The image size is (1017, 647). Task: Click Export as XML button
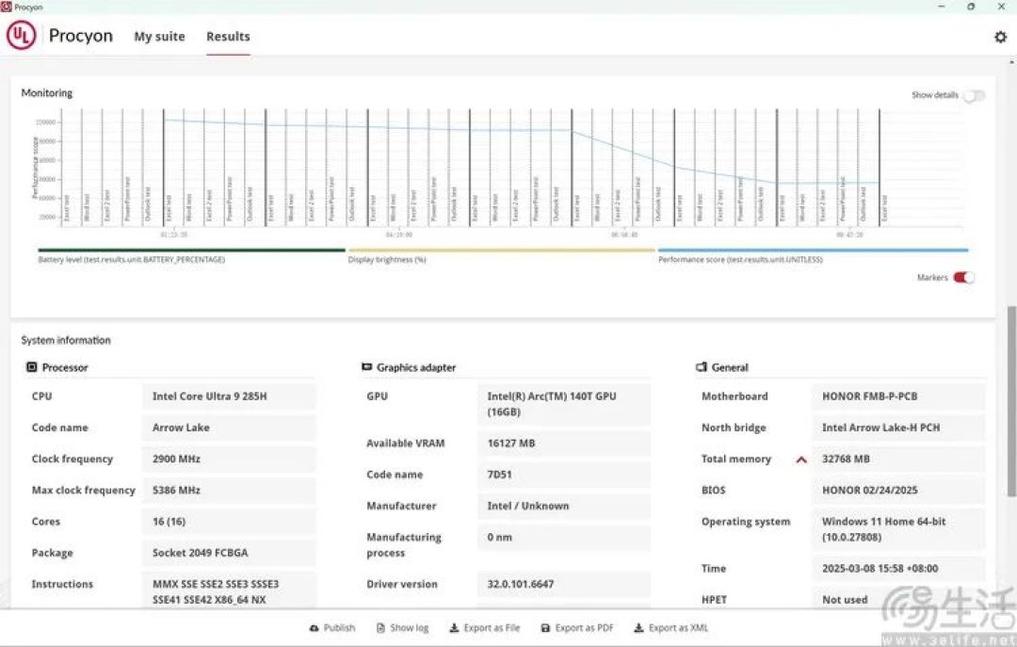point(670,628)
